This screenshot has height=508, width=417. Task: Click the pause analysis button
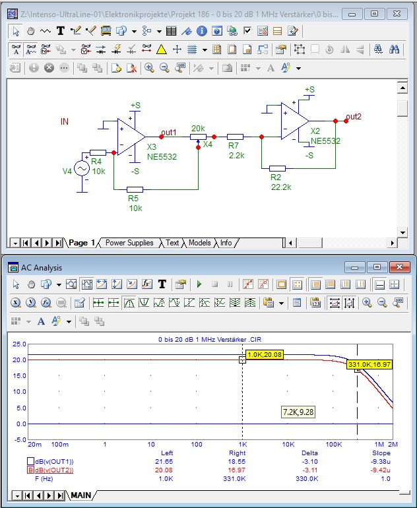point(230,284)
